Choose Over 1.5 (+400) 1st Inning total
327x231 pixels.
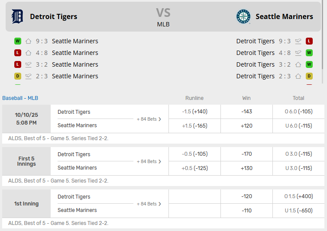[x=298, y=196]
